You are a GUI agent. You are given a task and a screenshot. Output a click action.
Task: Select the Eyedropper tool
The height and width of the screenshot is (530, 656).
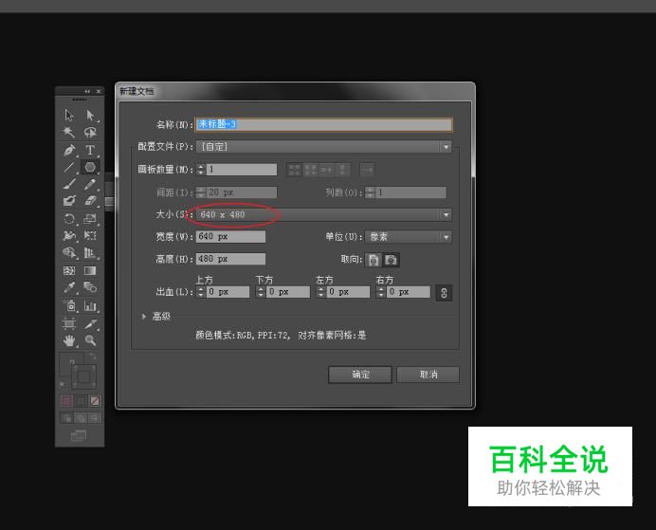point(69,288)
